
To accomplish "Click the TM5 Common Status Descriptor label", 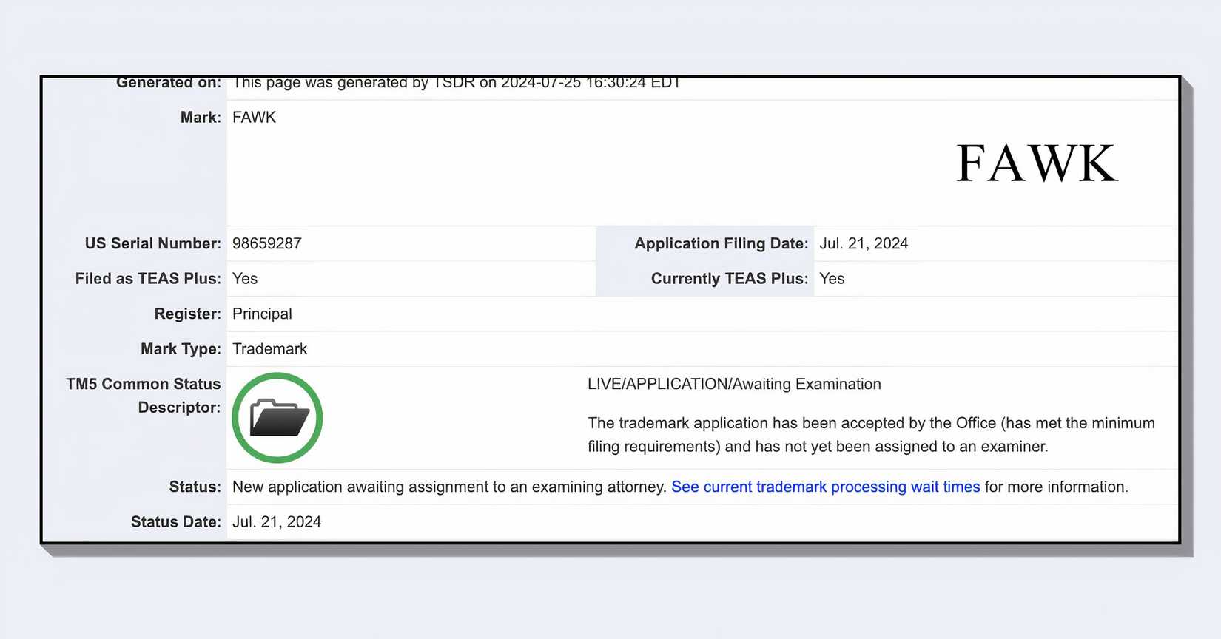I will point(144,395).
